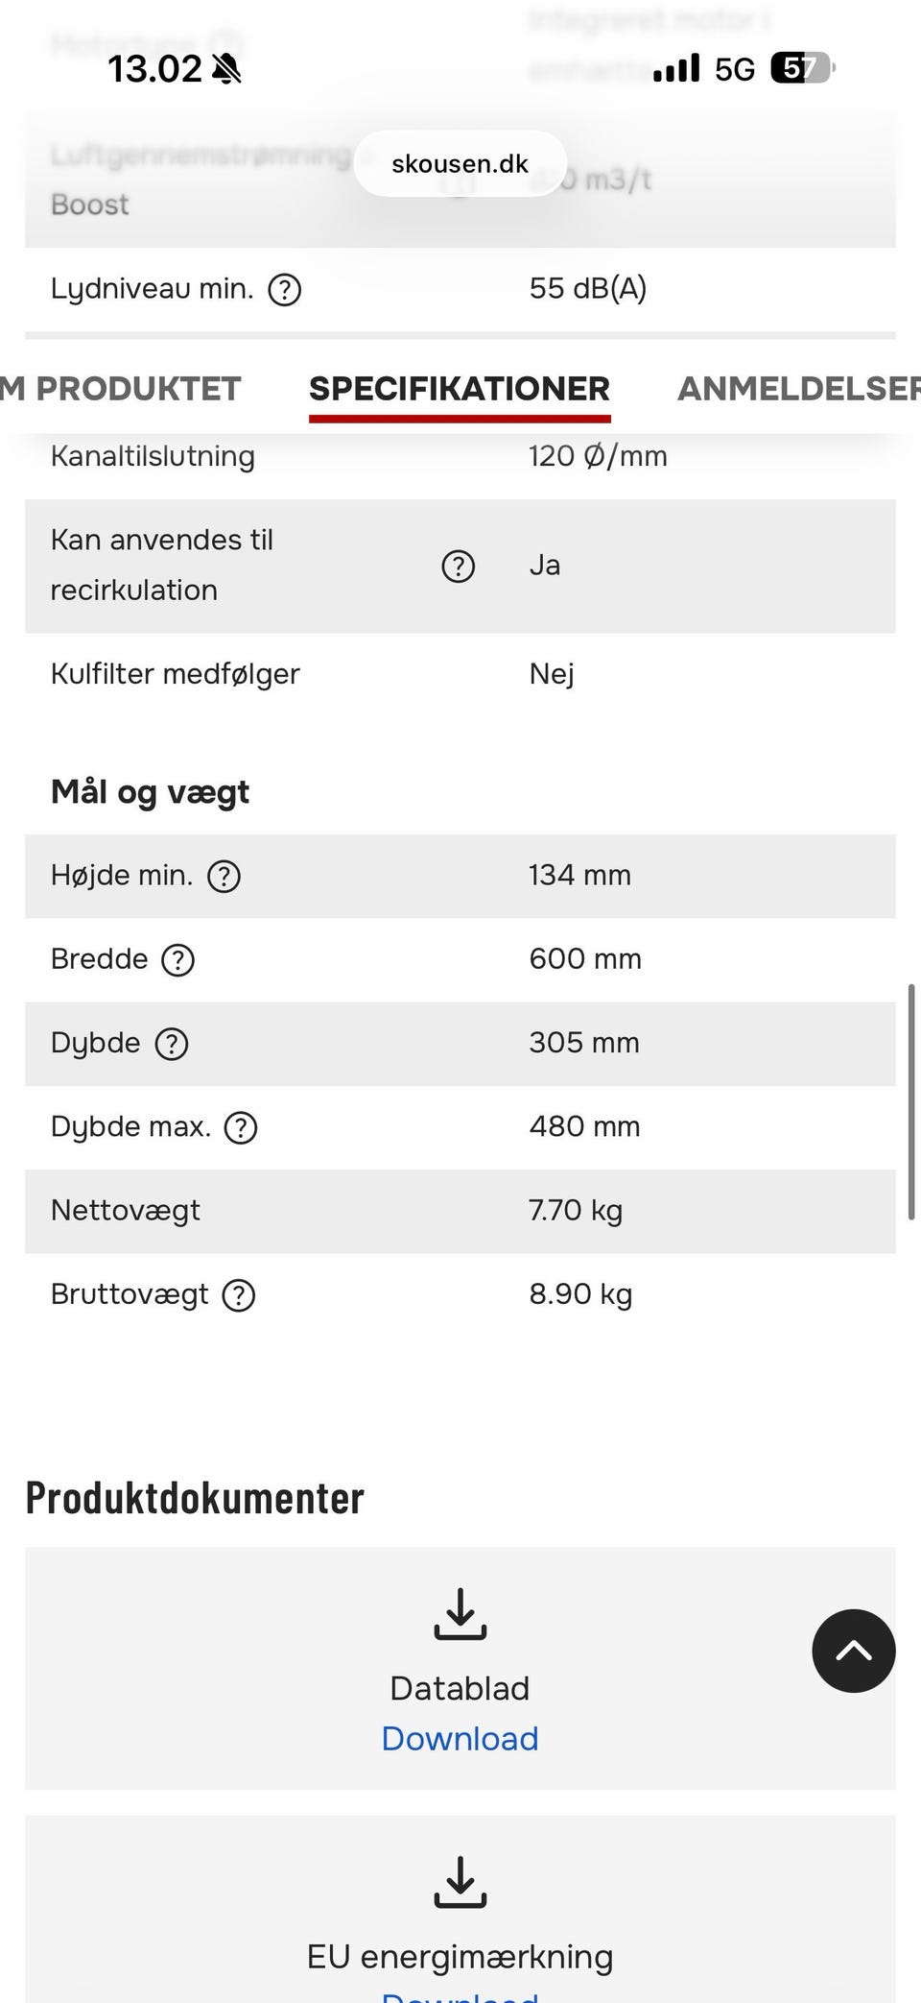
Task: Show info for Bredde measurement
Action: tap(177, 960)
